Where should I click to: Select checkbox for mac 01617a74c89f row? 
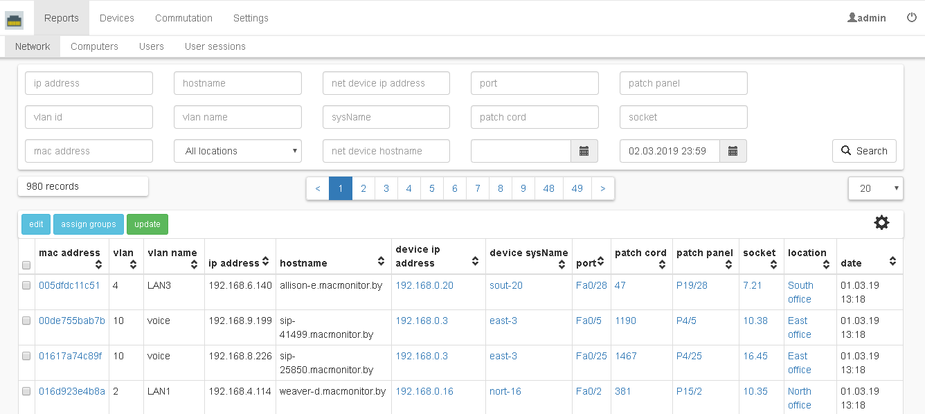(x=26, y=356)
